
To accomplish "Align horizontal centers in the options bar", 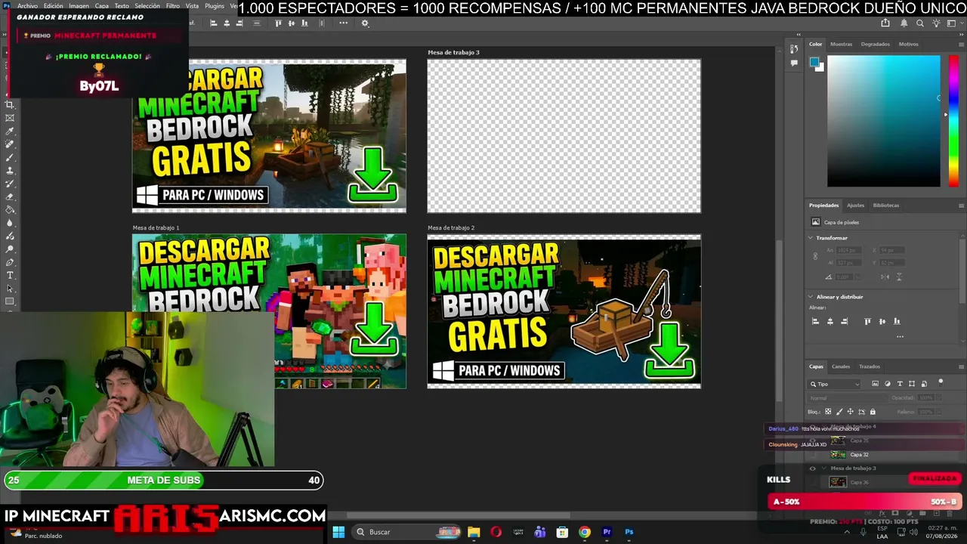I will pyautogui.click(x=227, y=23).
